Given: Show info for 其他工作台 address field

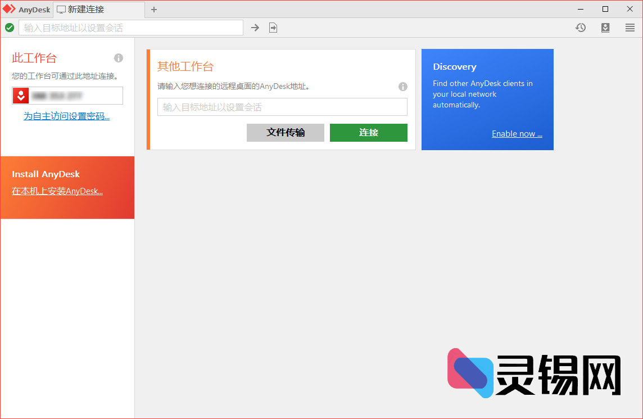Looking at the screenshot, I should pos(402,87).
